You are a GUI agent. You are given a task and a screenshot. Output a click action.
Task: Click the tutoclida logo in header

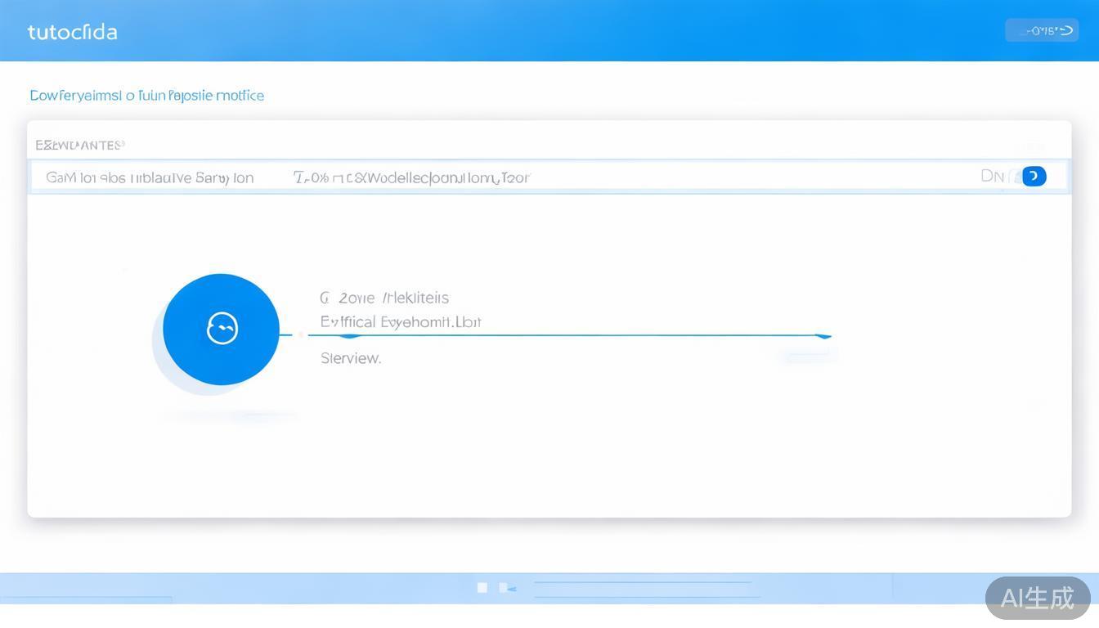tap(72, 32)
